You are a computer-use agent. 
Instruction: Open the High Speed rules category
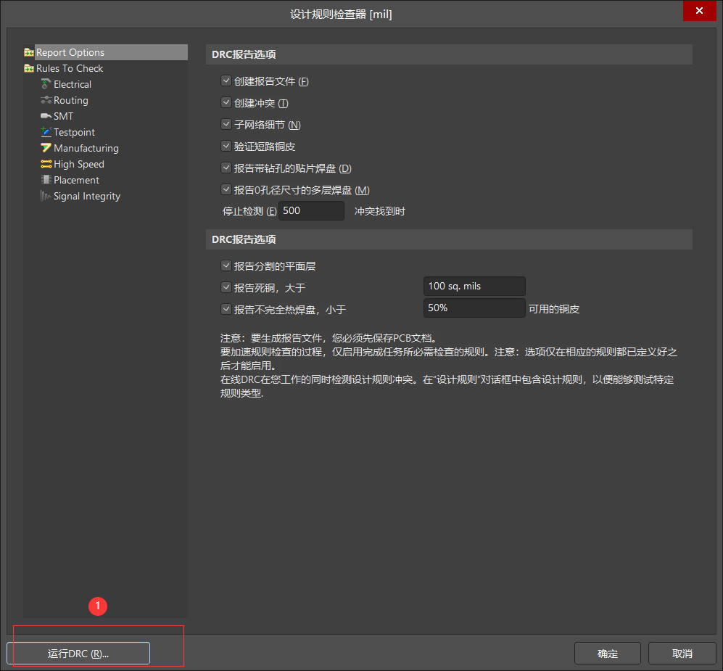[79, 164]
